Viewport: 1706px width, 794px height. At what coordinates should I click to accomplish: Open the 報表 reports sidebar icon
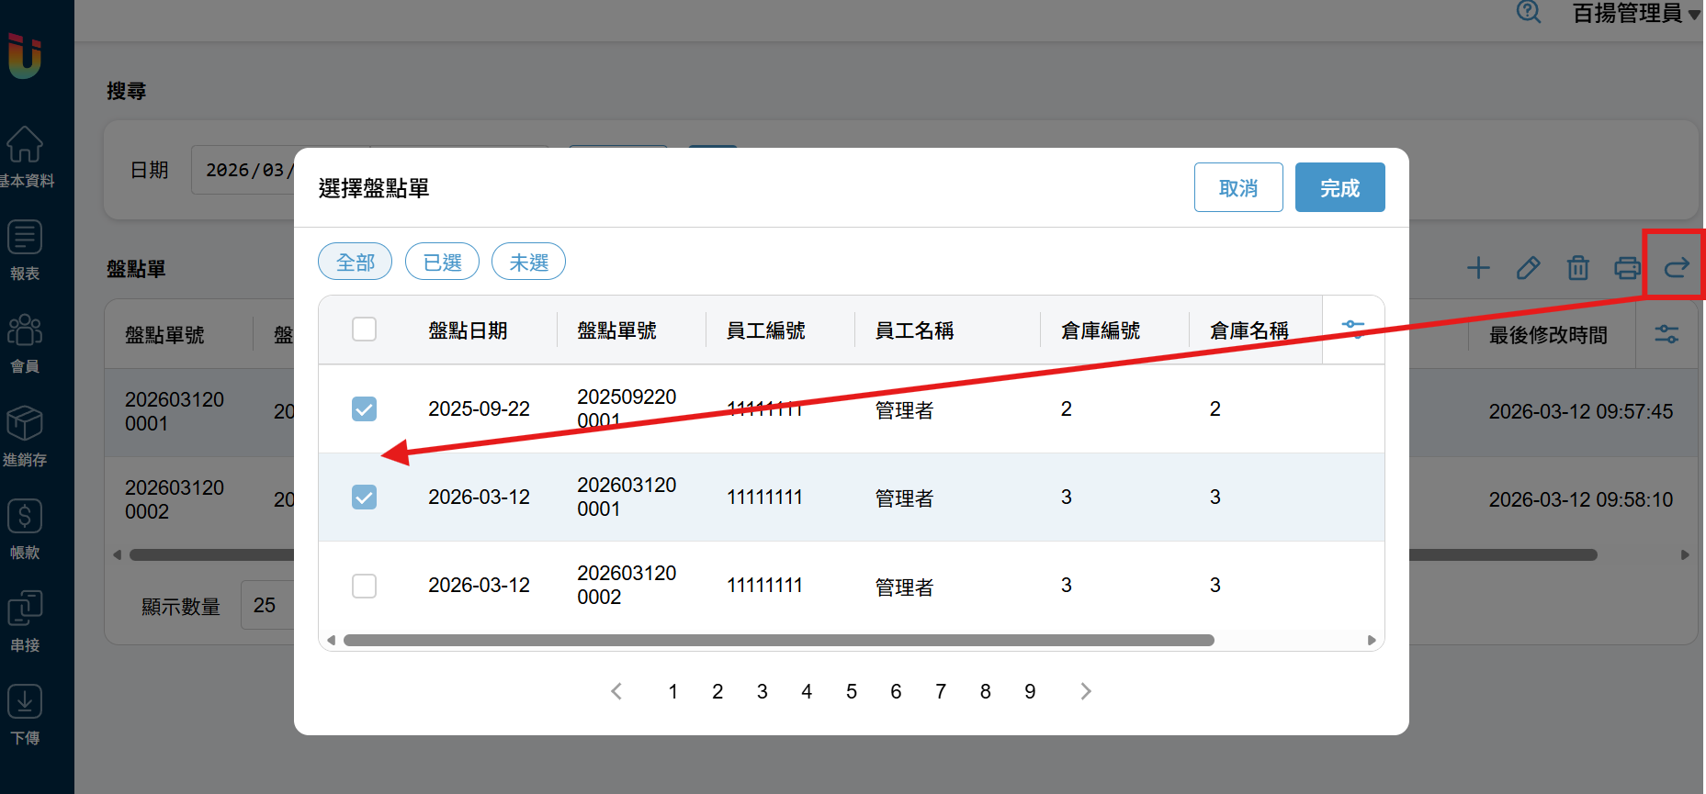25,249
